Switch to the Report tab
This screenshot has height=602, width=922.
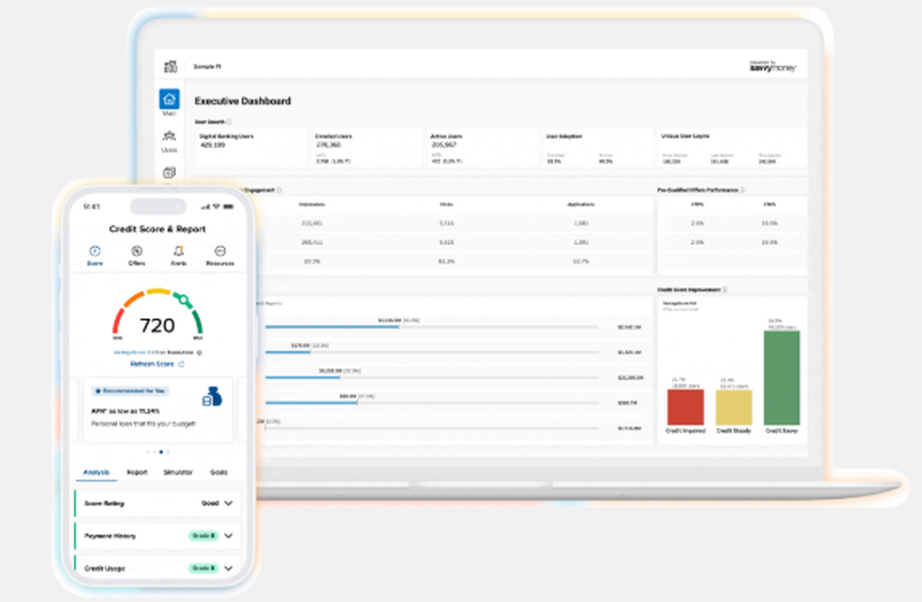(136, 472)
